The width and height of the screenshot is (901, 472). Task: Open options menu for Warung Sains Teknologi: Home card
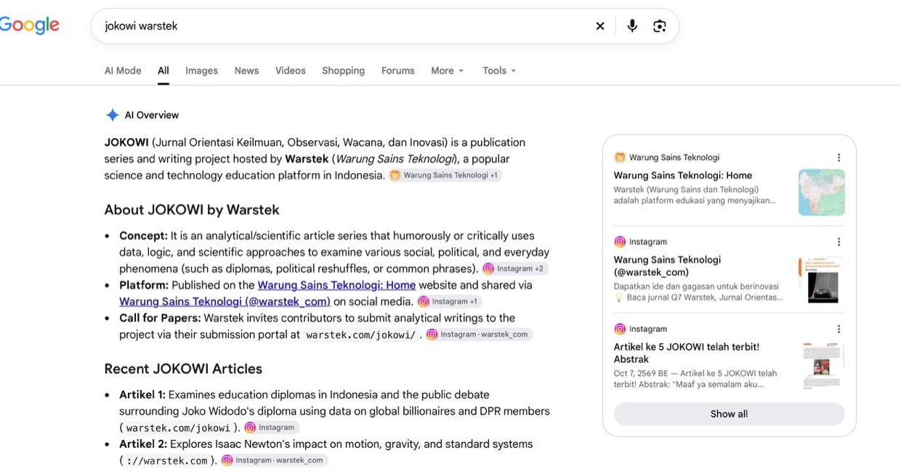839,157
